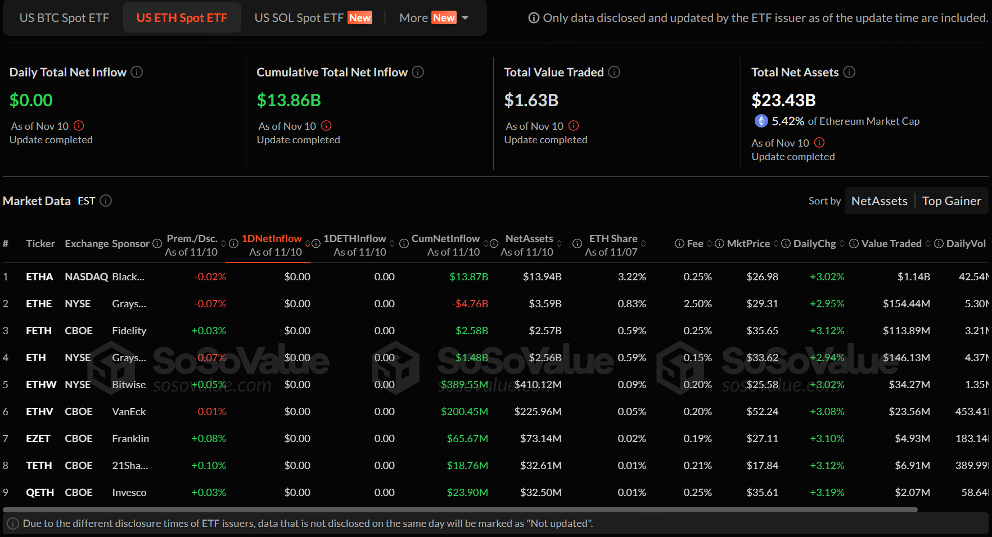Screen dimensions: 992x537
Task: Click red alert icon under Daily Total Net Inflow date
Action: pyautogui.click(x=79, y=126)
